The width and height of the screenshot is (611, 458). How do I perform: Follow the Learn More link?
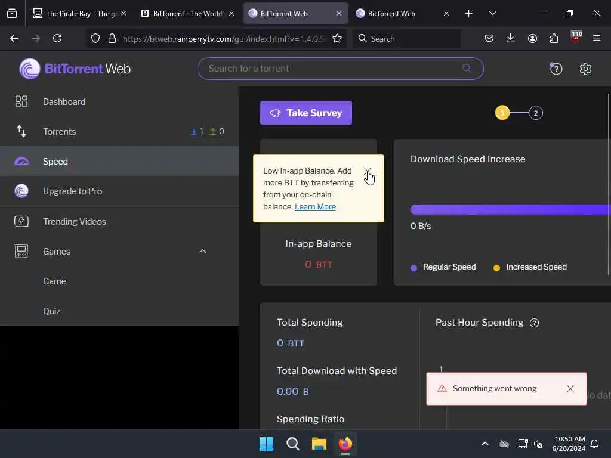point(315,206)
